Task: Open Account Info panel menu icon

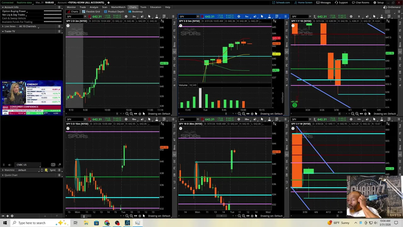Action: 59,7
